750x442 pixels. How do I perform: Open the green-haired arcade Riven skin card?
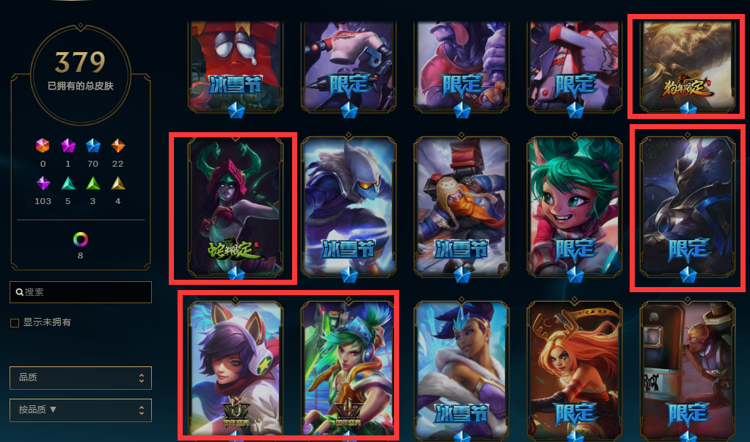(x=349, y=369)
